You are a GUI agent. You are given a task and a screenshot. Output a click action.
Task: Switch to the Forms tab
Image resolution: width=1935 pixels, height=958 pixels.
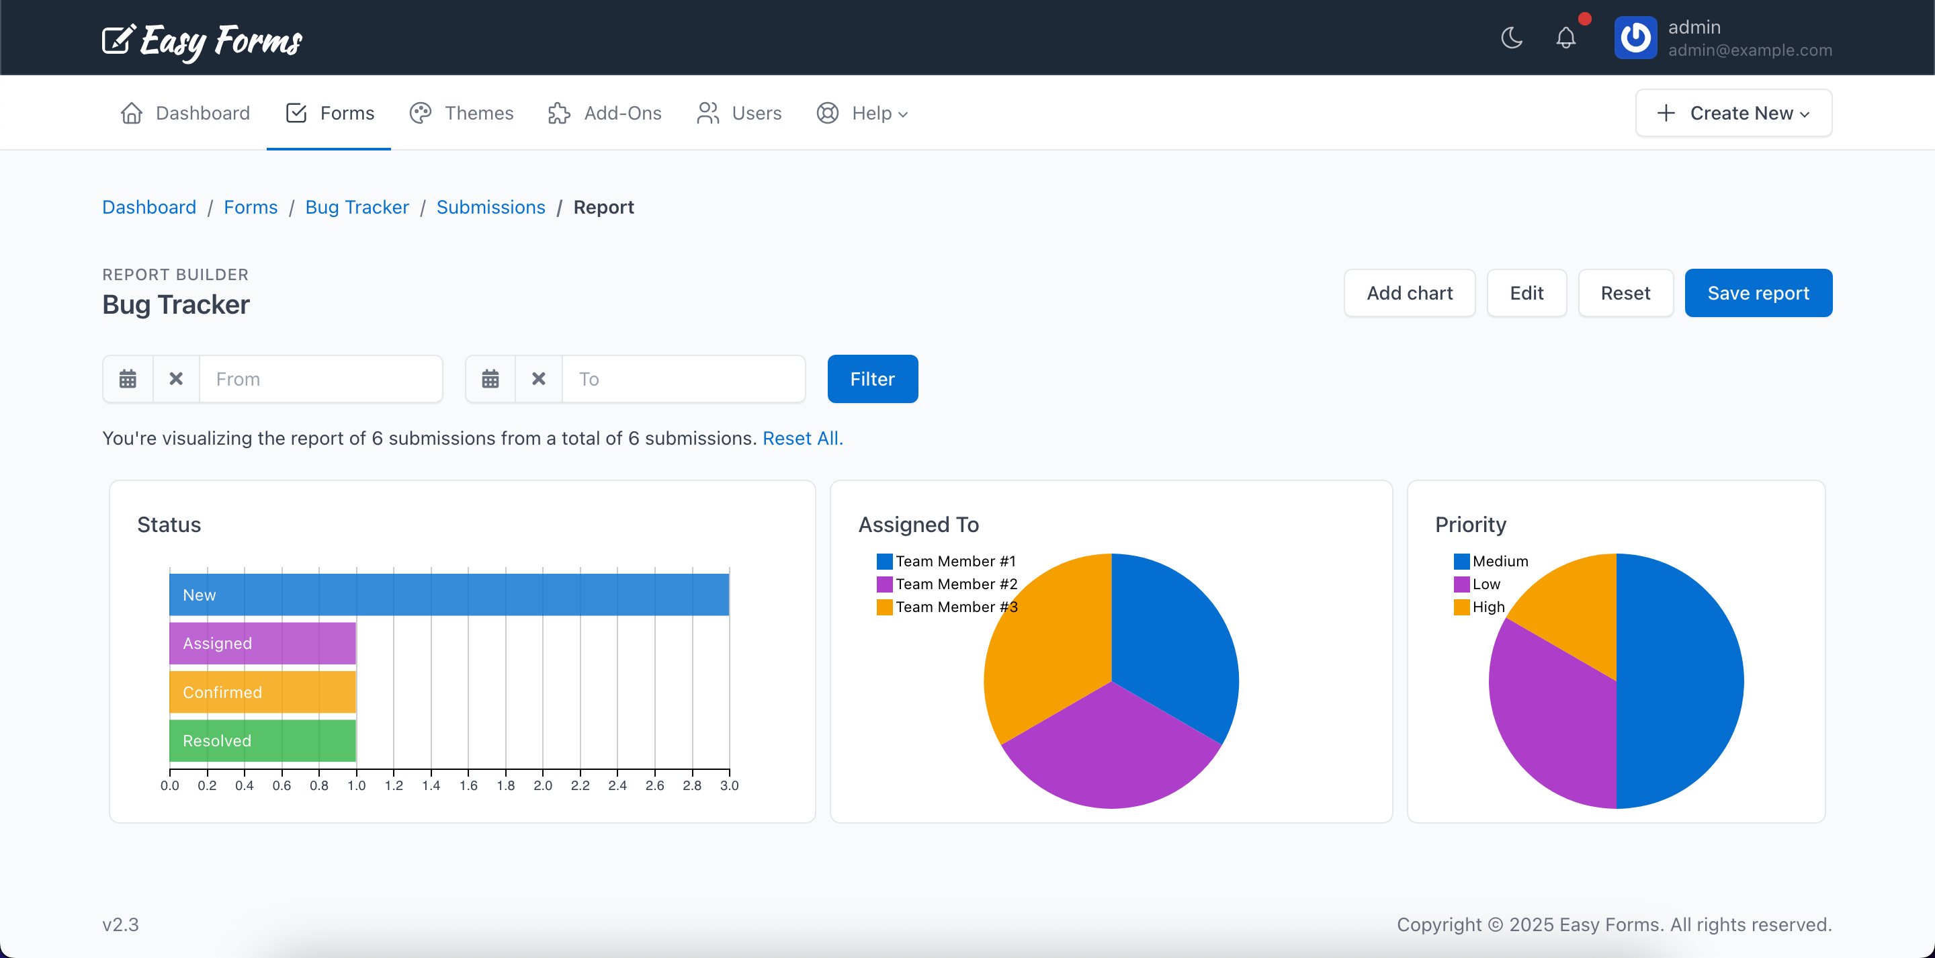click(329, 113)
